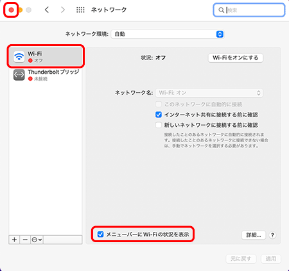Click the Wi-Fiをオンにする button
This screenshot has height=271, width=289.
(x=236, y=58)
